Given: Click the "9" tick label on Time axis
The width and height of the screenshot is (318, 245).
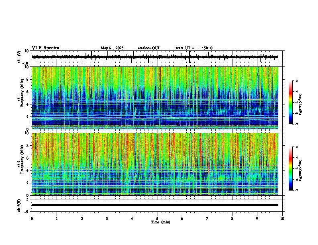Looking at the screenshot, I should pos(257,219).
